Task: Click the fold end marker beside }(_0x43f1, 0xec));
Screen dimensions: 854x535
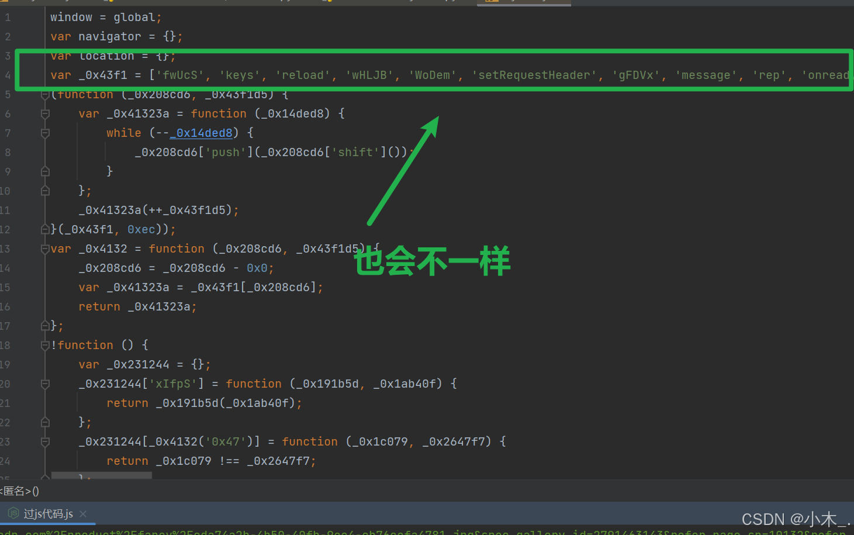Action: click(45, 230)
